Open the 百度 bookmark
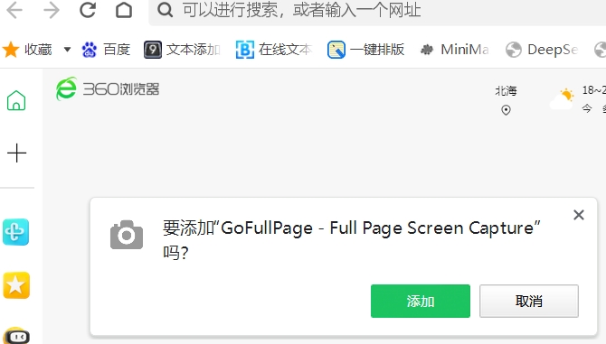Image resolution: width=606 pixels, height=344 pixels. point(106,50)
